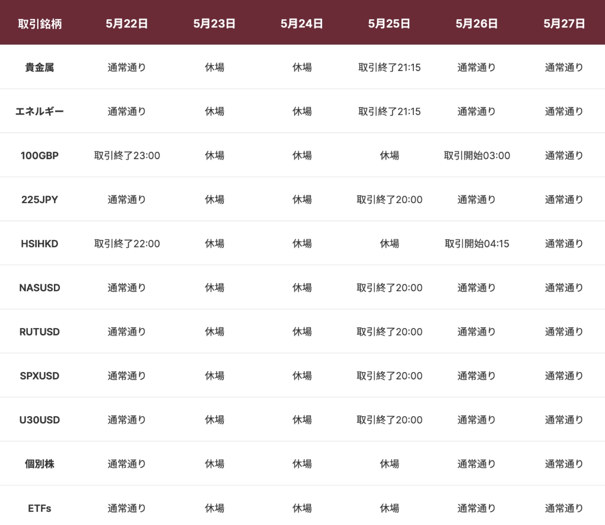Select 取引終了23:00 in the 100GBP row

[127, 156]
